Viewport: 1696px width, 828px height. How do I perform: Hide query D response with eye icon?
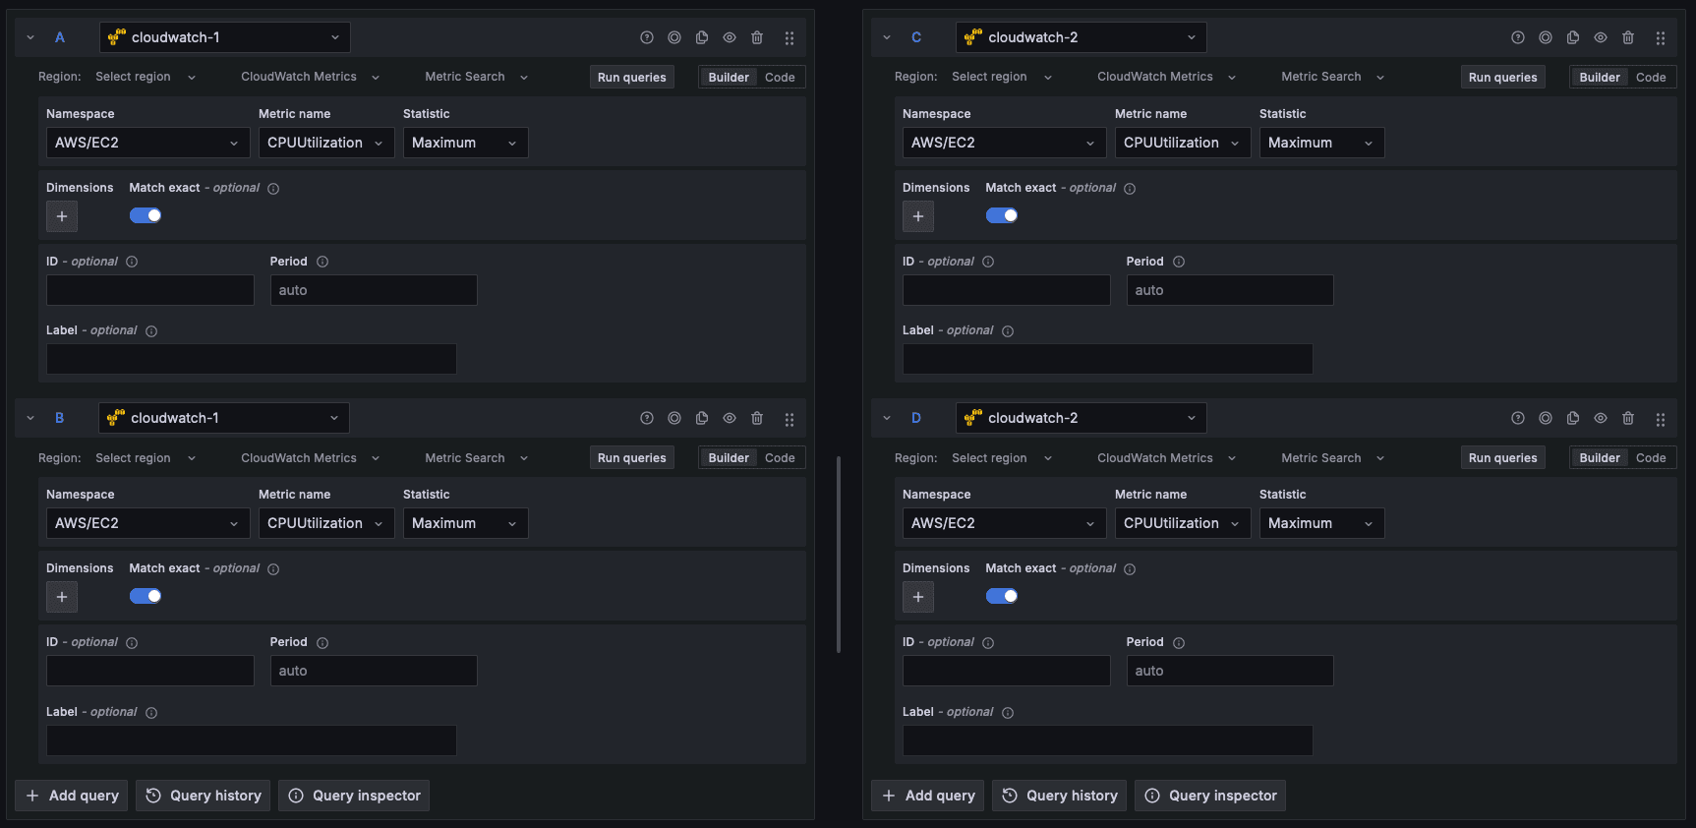(x=1601, y=418)
